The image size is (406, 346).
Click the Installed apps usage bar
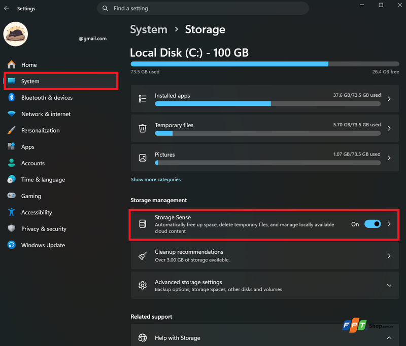268,104
